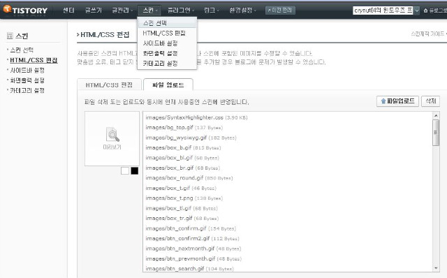Image resolution: width=447 pixels, height=278 pixels.
Task: Select images/box_round.gif in the file list
Action: tap(189, 178)
